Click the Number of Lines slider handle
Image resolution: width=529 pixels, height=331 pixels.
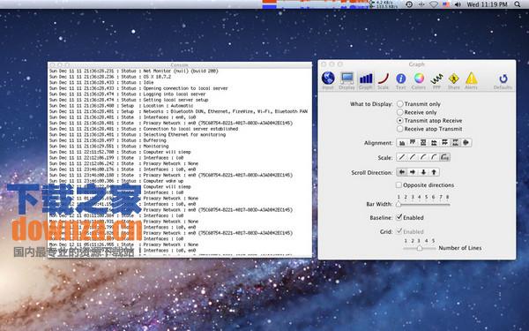tap(420, 248)
